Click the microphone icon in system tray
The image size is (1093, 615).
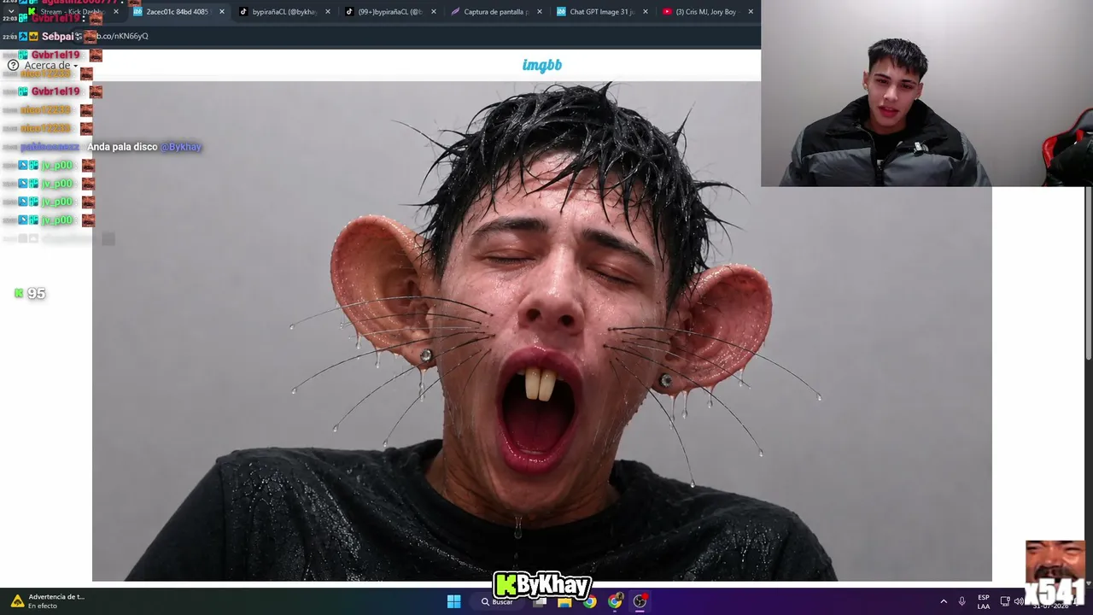962,601
